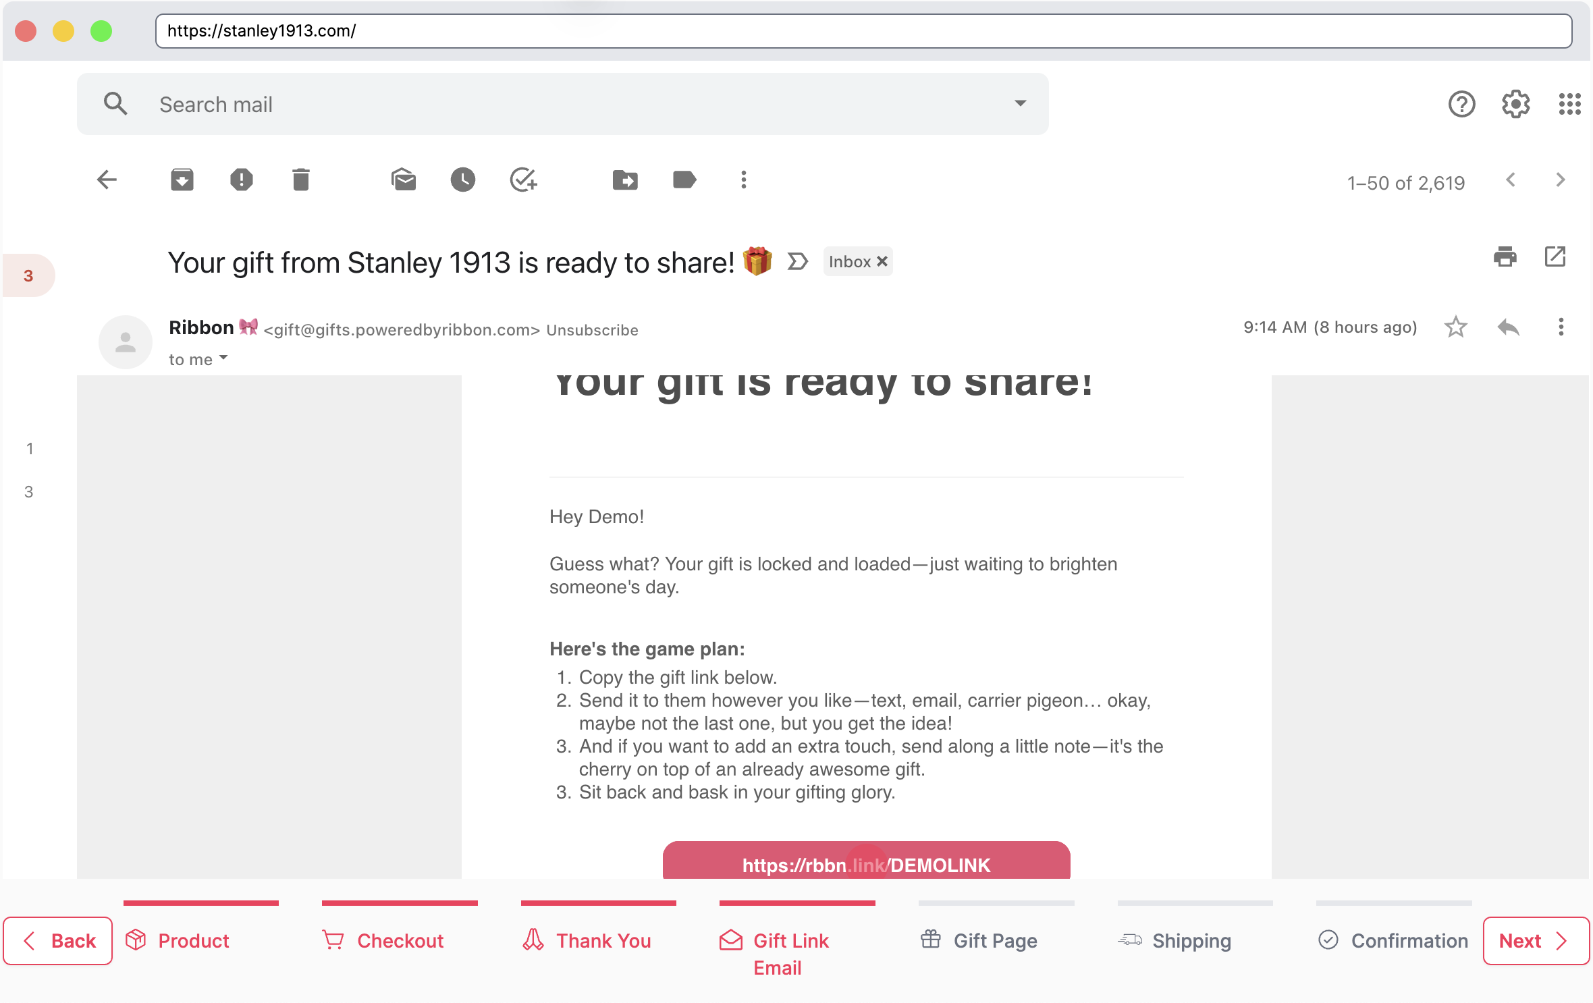Open the rbbn.link DEMOLINK gift link
1593x1003 pixels.
coord(866,865)
